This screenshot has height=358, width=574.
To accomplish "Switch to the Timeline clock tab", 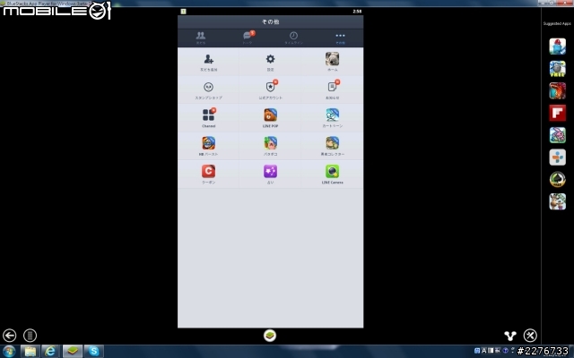I will coord(293,38).
